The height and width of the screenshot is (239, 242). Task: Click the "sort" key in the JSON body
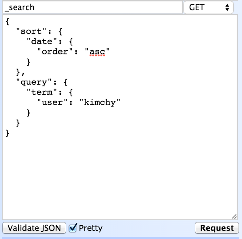click(x=31, y=31)
